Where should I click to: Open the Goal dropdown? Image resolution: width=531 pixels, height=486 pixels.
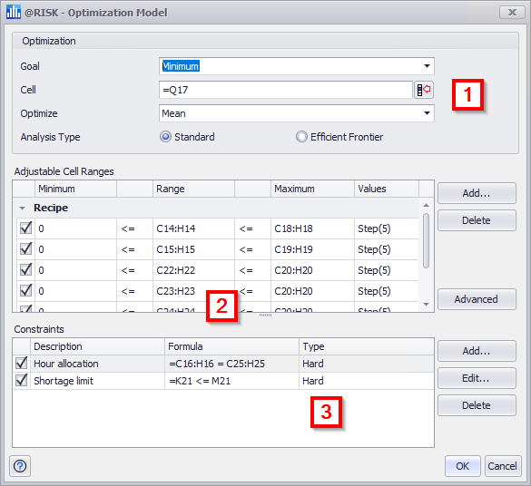point(427,66)
